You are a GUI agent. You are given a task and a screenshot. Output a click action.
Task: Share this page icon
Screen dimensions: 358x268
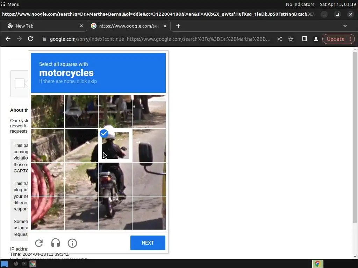click(x=279, y=39)
